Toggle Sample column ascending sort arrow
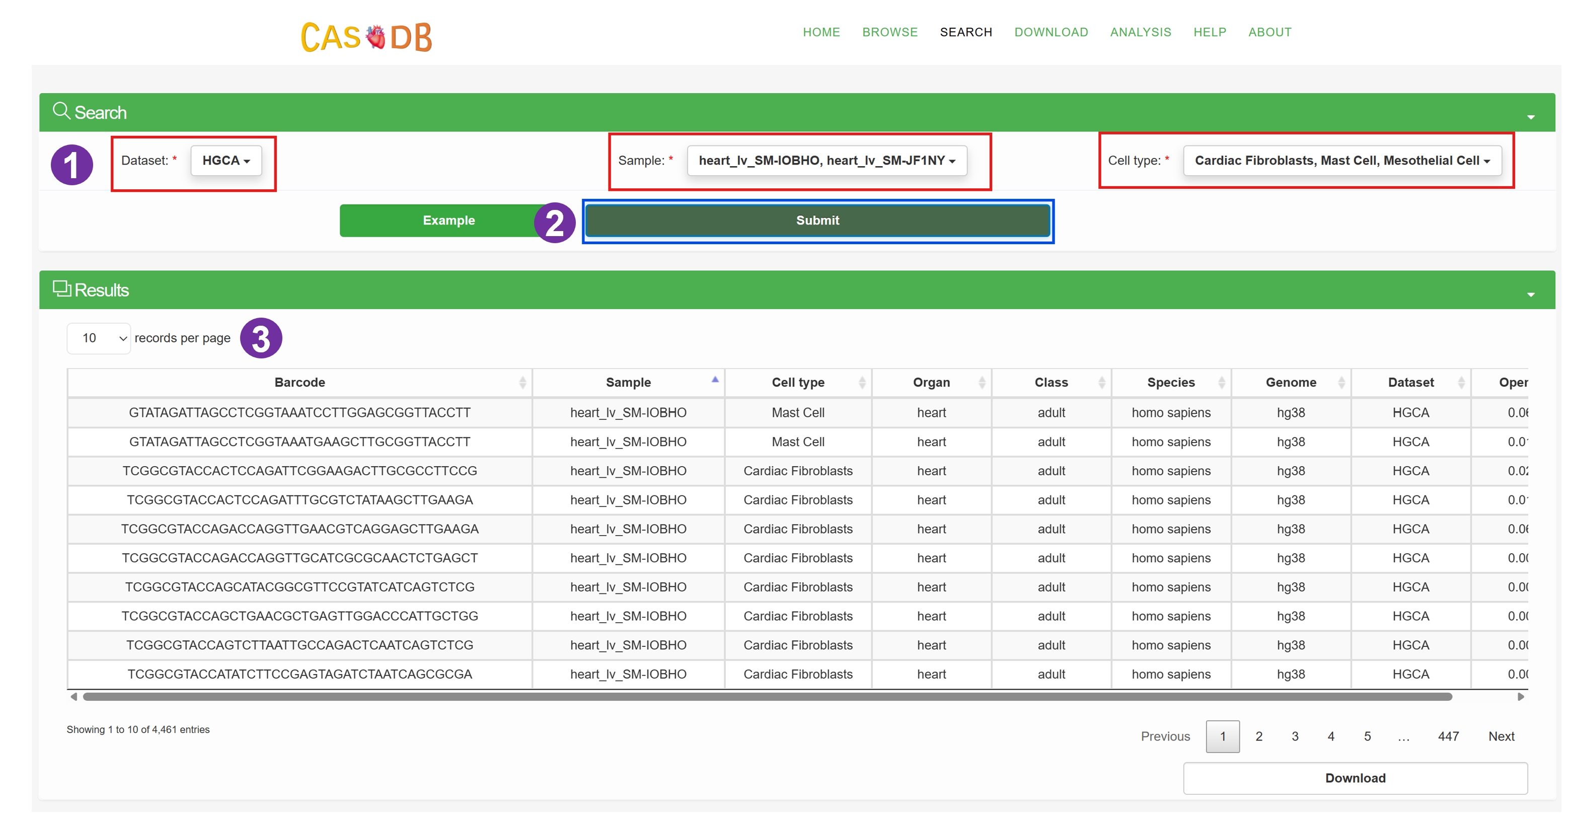The height and width of the screenshot is (813, 1571). tap(715, 381)
